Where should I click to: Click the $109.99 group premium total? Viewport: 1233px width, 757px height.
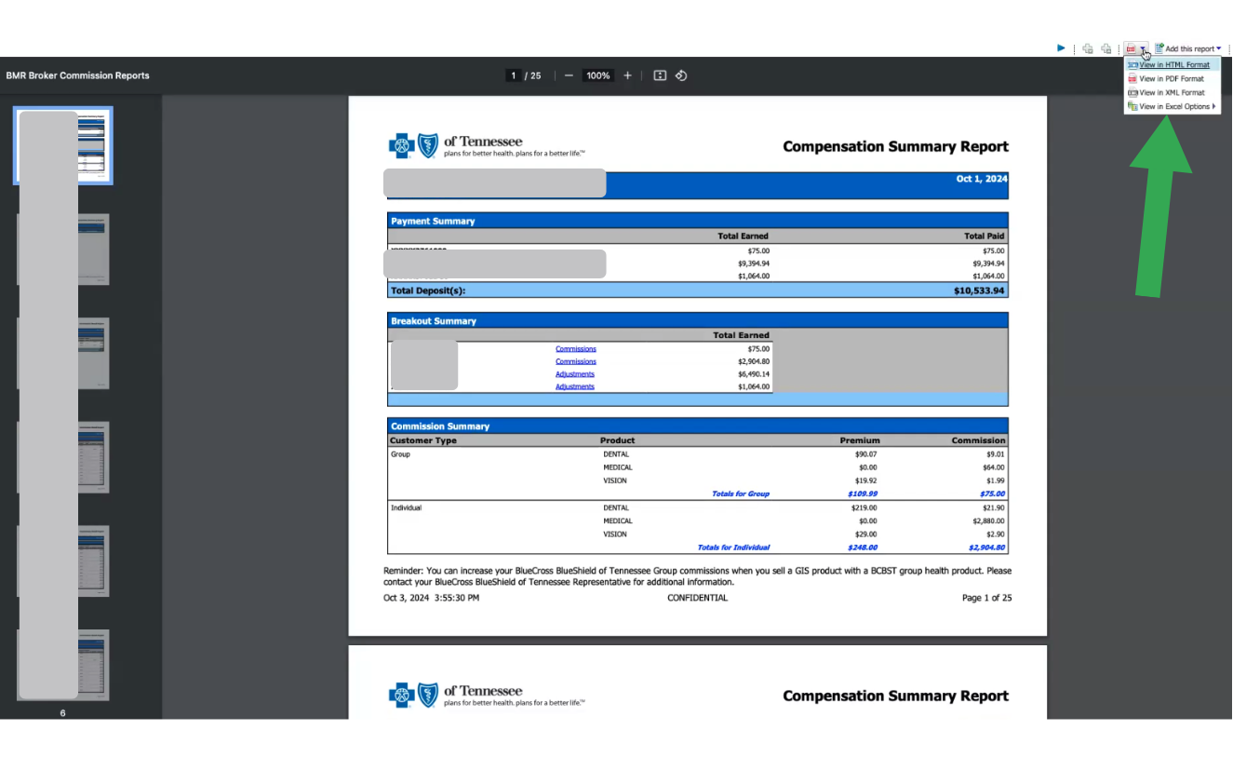863,493
